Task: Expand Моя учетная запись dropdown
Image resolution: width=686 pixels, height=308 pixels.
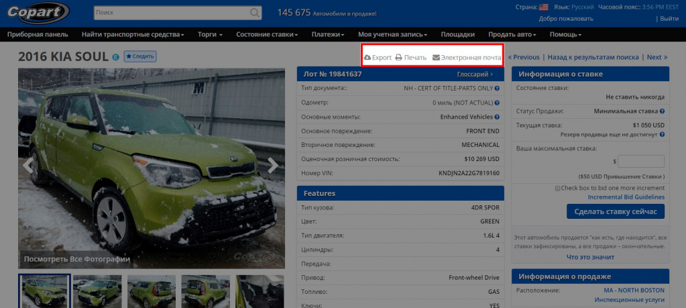Action: [x=392, y=34]
